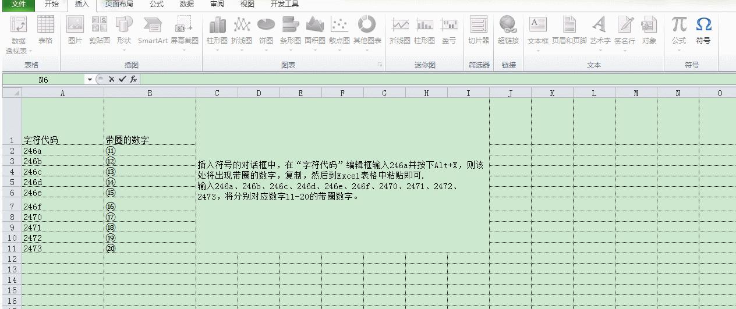Switch to the Formulas (公式) ribbon tab
Viewport: 736px width, 309px height.
coord(156,4)
